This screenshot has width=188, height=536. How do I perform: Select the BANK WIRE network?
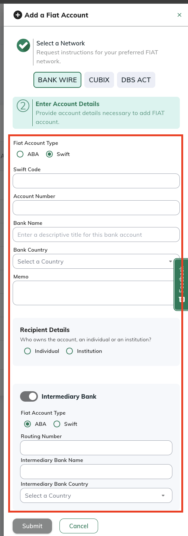57,80
